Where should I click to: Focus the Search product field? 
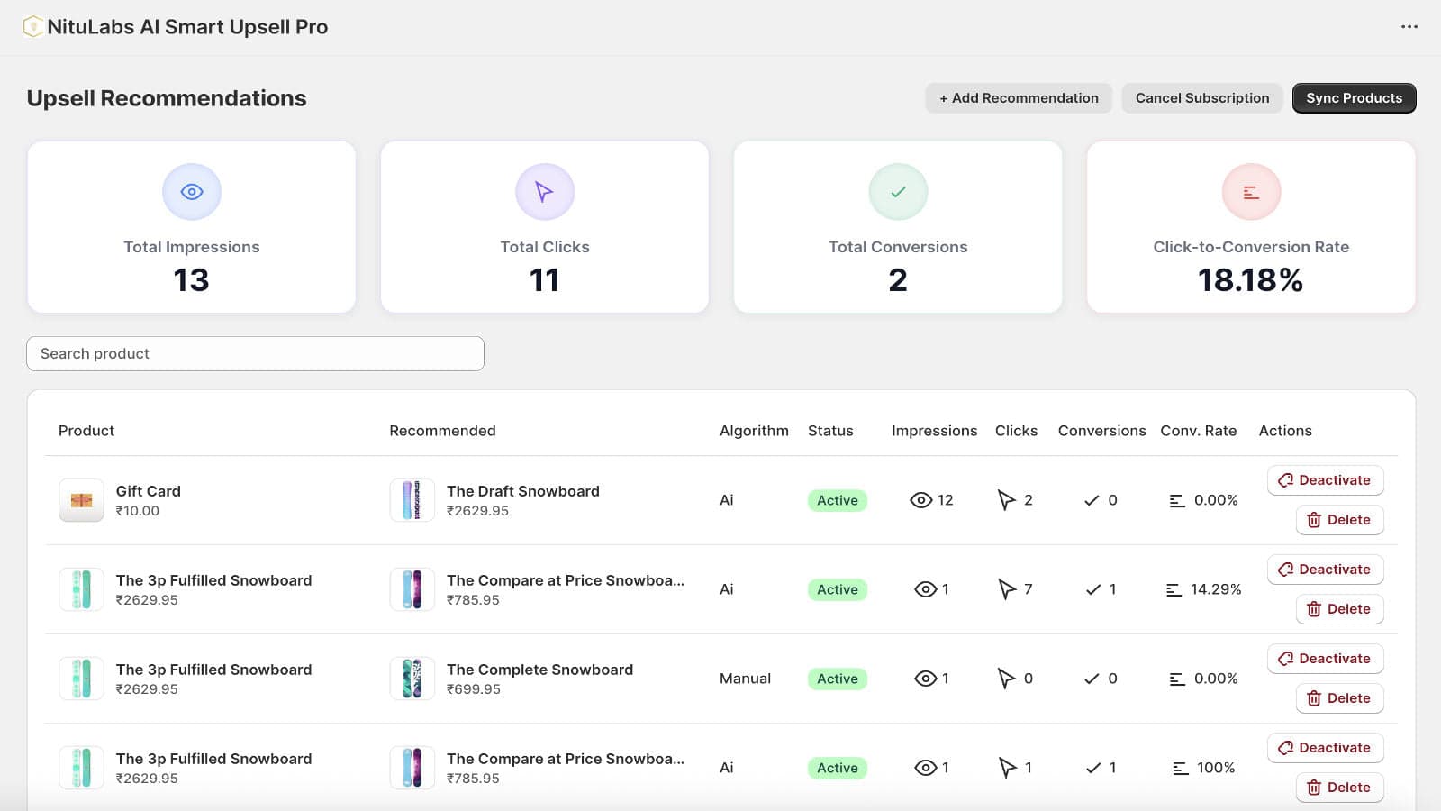pos(255,353)
